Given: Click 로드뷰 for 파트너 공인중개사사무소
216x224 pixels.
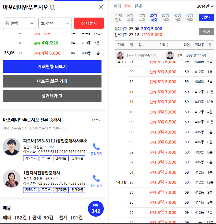Looking at the screenshot, I should (46, 158).
